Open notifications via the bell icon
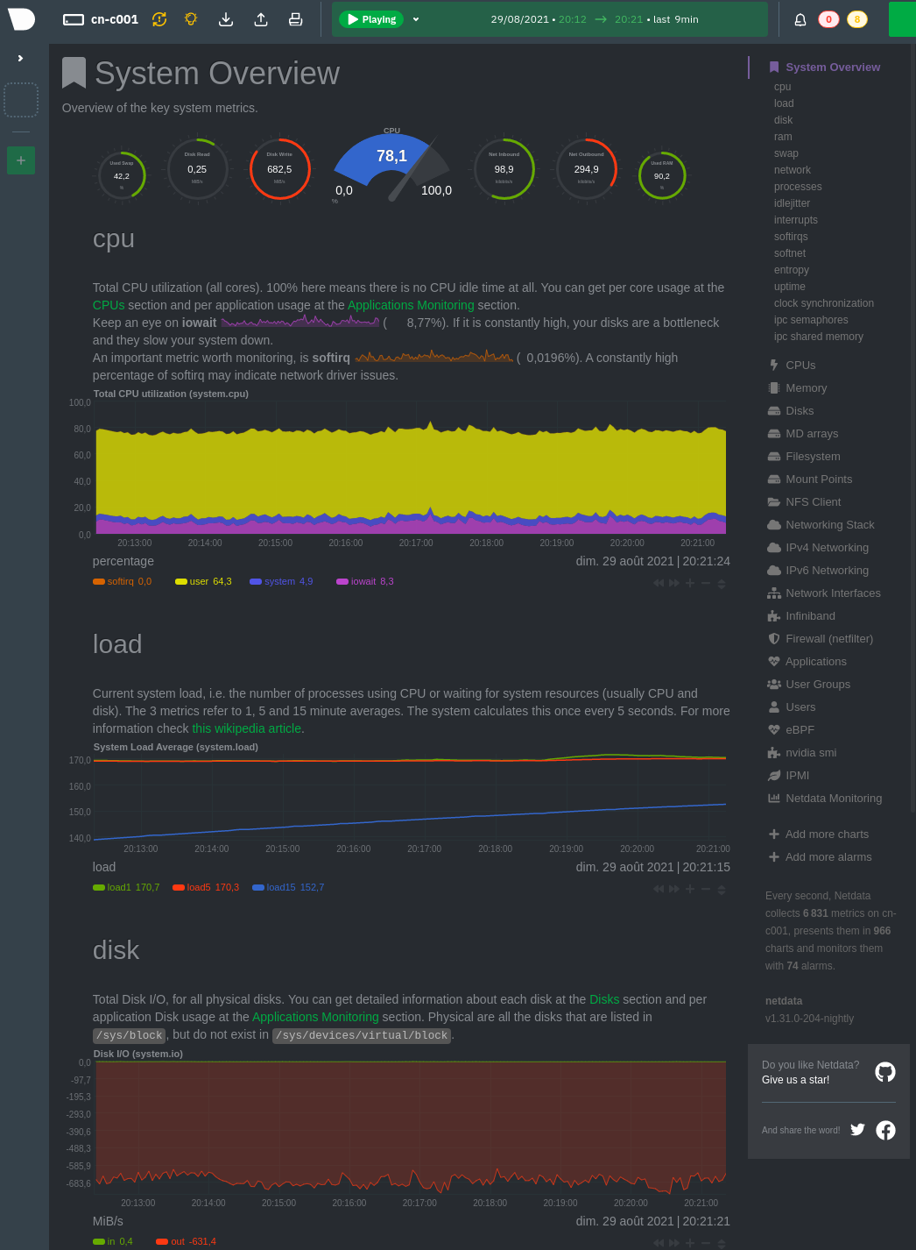Image resolution: width=916 pixels, height=1250 pixels. coord(800,19)
